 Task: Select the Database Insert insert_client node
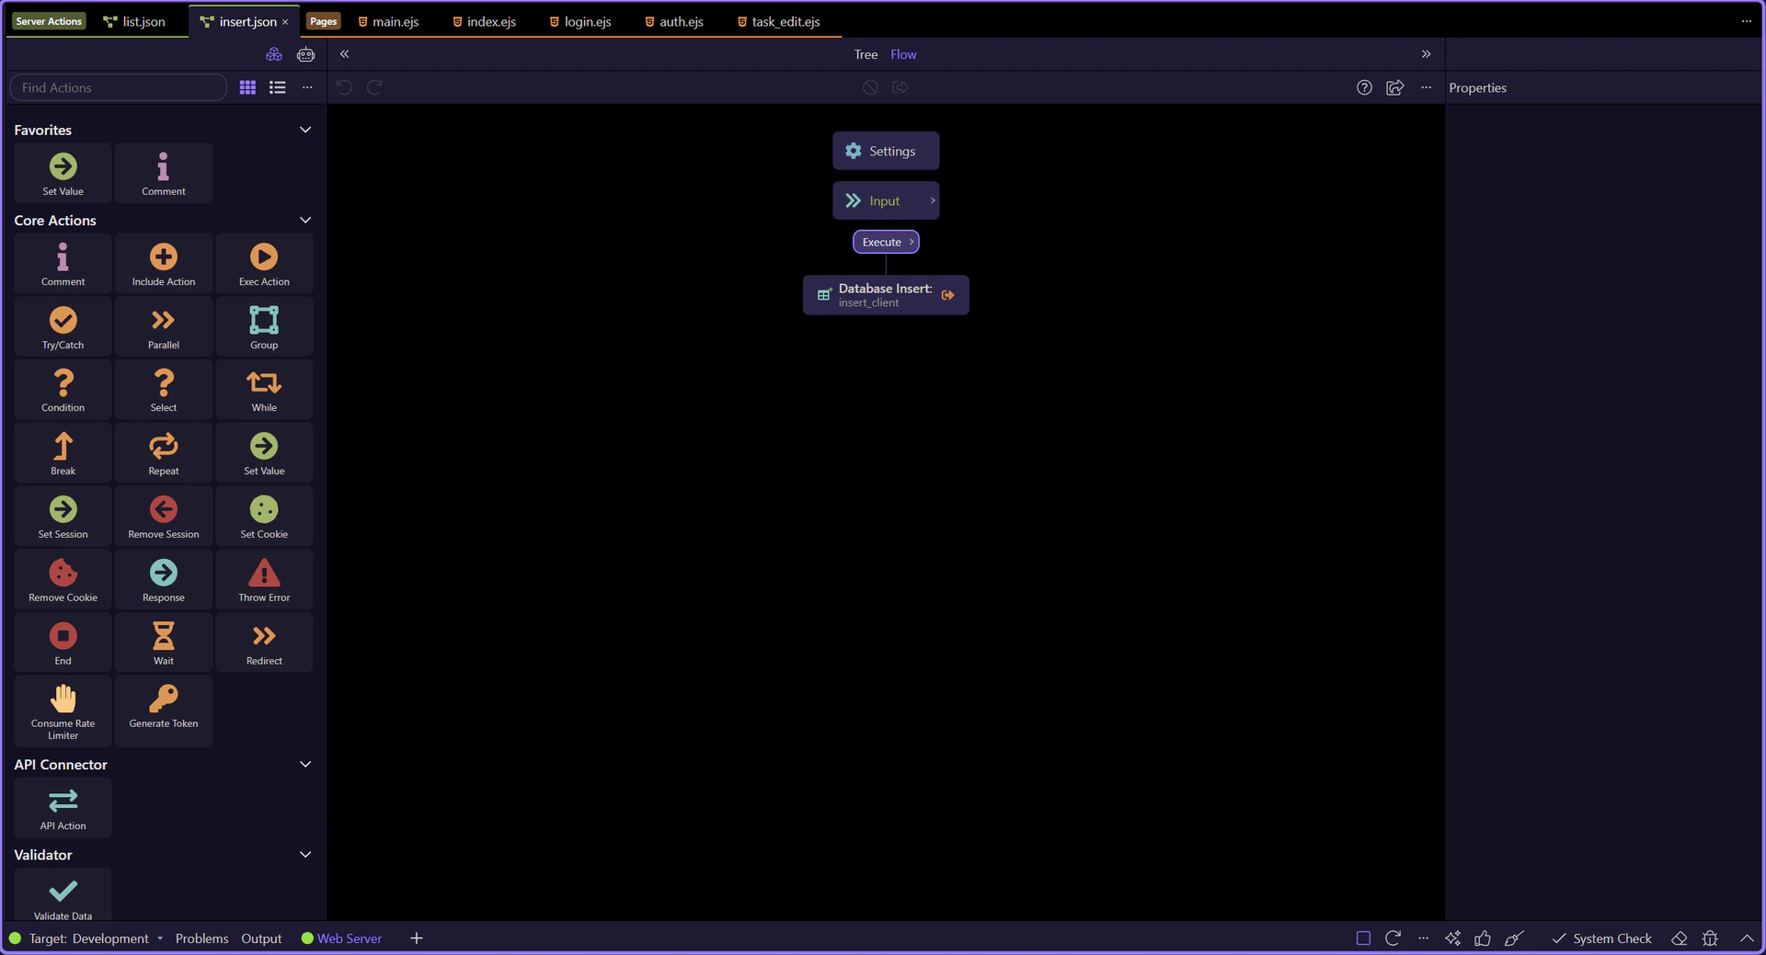(885, 295)
